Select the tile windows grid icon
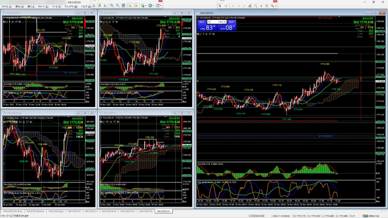The height and width of the screenshot is (218, 388). (123, 6)
